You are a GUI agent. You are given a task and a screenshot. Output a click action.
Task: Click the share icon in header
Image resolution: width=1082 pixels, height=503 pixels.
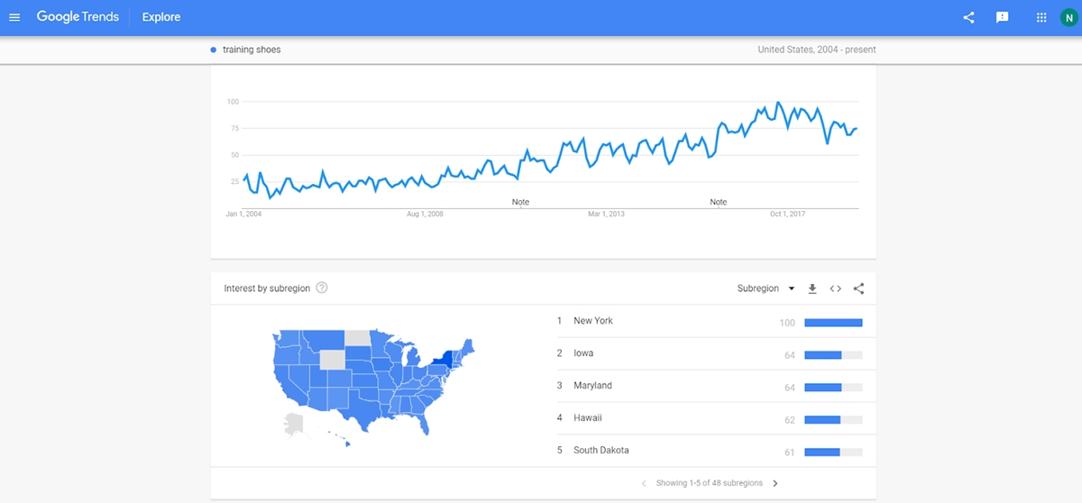click(969, 17)
